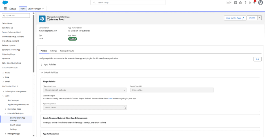Open Service Setup Assistant
Image resolution: width=265 pixels, height=137 pixels.
12,32
